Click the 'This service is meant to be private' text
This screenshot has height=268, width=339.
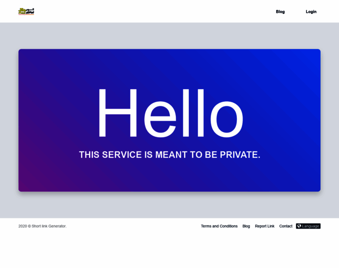click(169, 155)
